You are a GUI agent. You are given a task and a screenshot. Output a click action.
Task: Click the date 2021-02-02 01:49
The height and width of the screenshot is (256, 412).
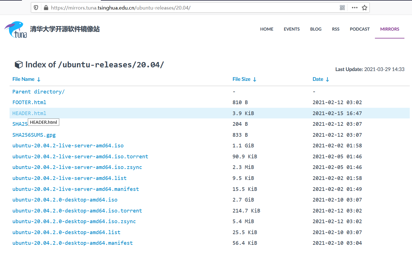(x=337, y=189)
